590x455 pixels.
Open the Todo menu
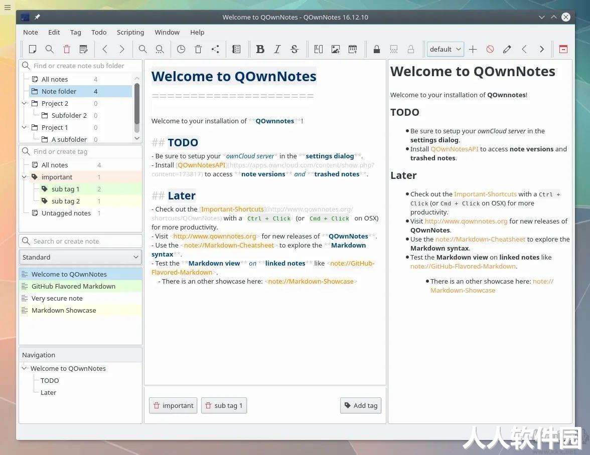click(99, 32)
